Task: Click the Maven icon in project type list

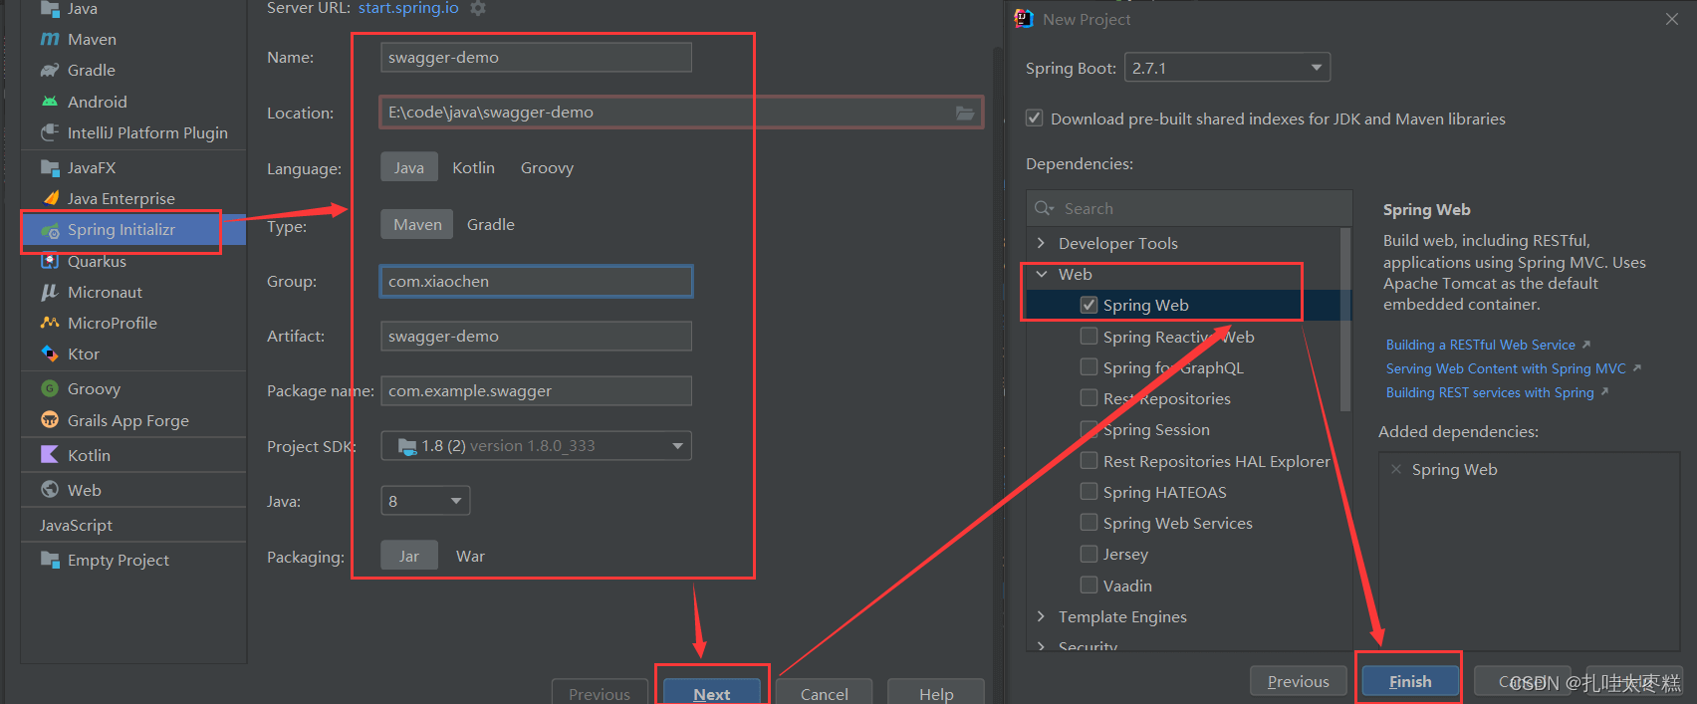Action: 50,39
